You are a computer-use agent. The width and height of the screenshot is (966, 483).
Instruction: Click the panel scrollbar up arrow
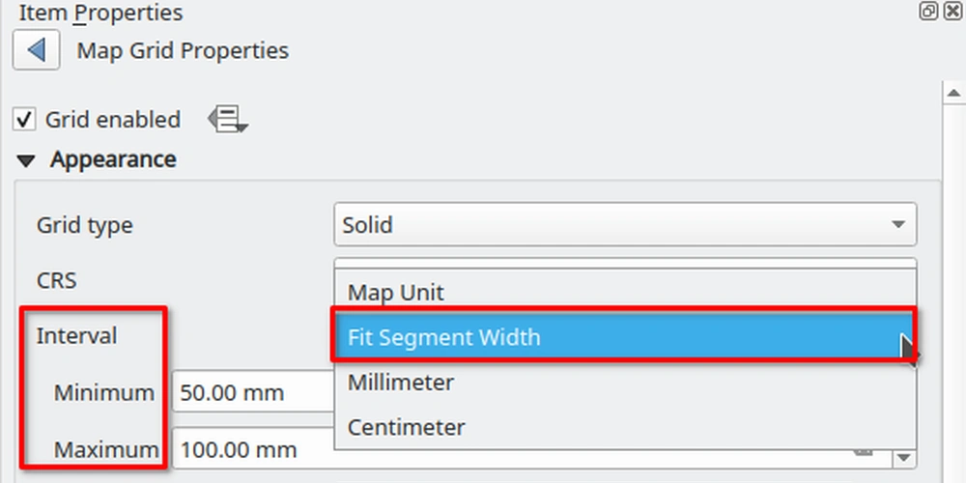(x=953, y=93)
